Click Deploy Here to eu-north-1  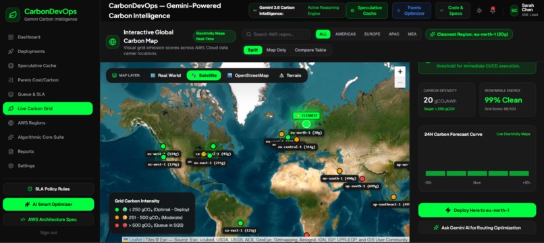coord(477,210)
